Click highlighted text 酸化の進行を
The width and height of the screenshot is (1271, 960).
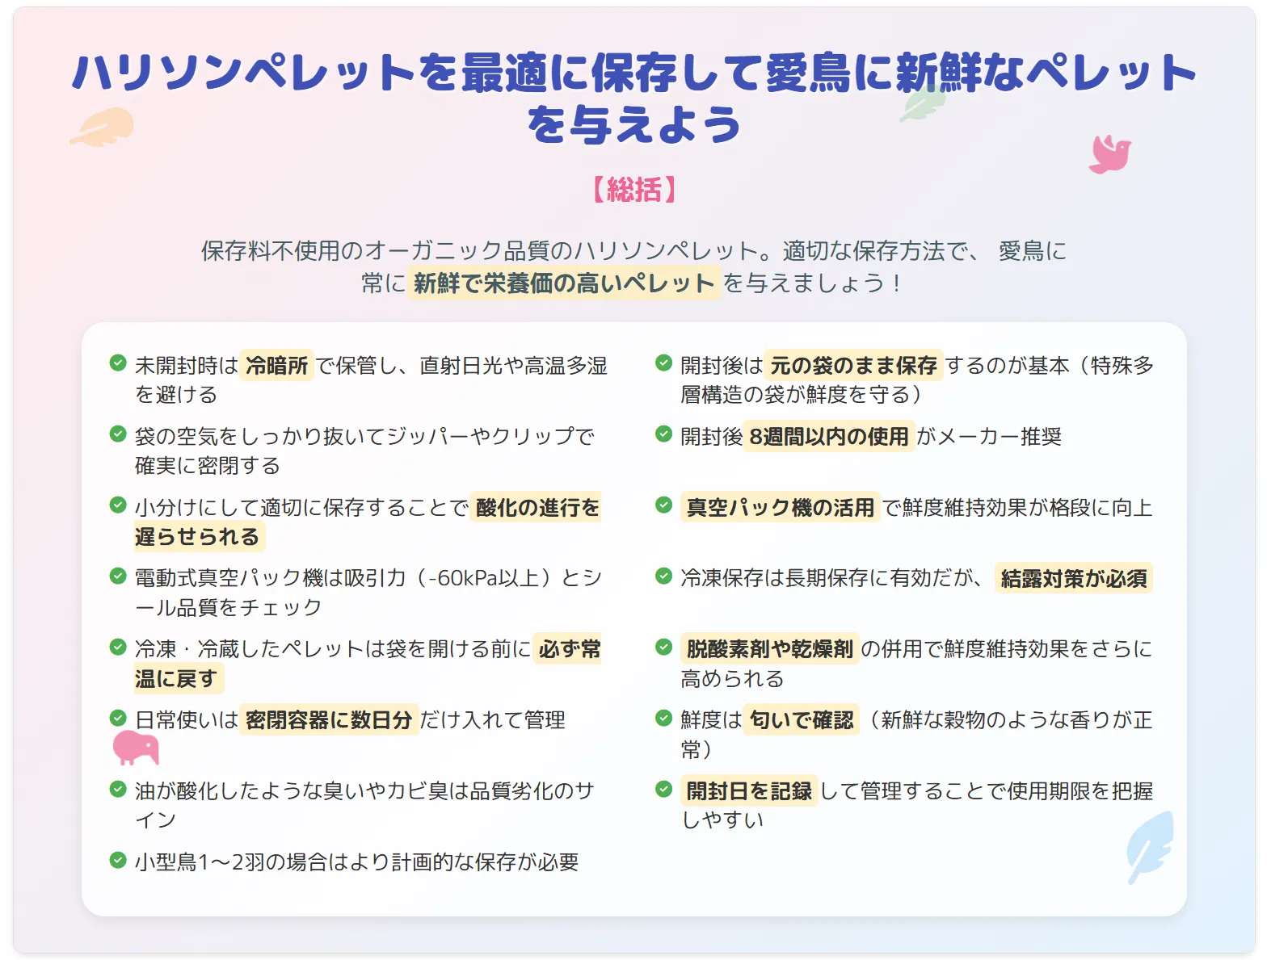click(537, 508)
